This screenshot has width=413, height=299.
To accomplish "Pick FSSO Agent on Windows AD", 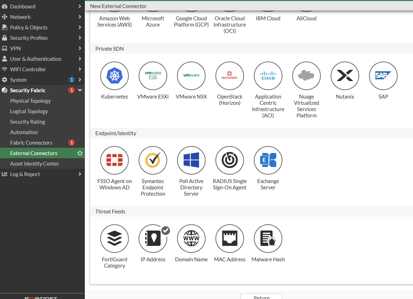I will tap(114, 160).
